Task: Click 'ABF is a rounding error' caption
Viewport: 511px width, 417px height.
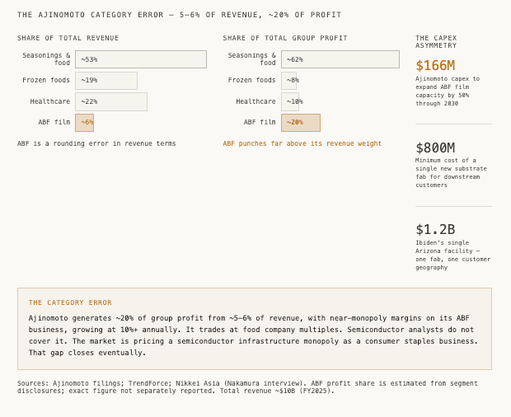Action: pos(96,143)
